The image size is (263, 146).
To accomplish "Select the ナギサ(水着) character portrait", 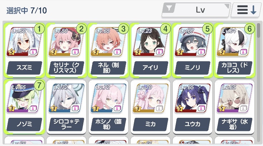I will pos(234,98).
